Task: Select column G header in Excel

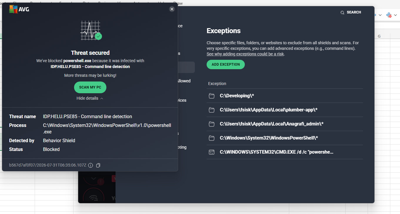Action: [379, 36]
